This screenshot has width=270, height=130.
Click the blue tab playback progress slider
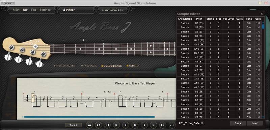(x=89, y=117)
